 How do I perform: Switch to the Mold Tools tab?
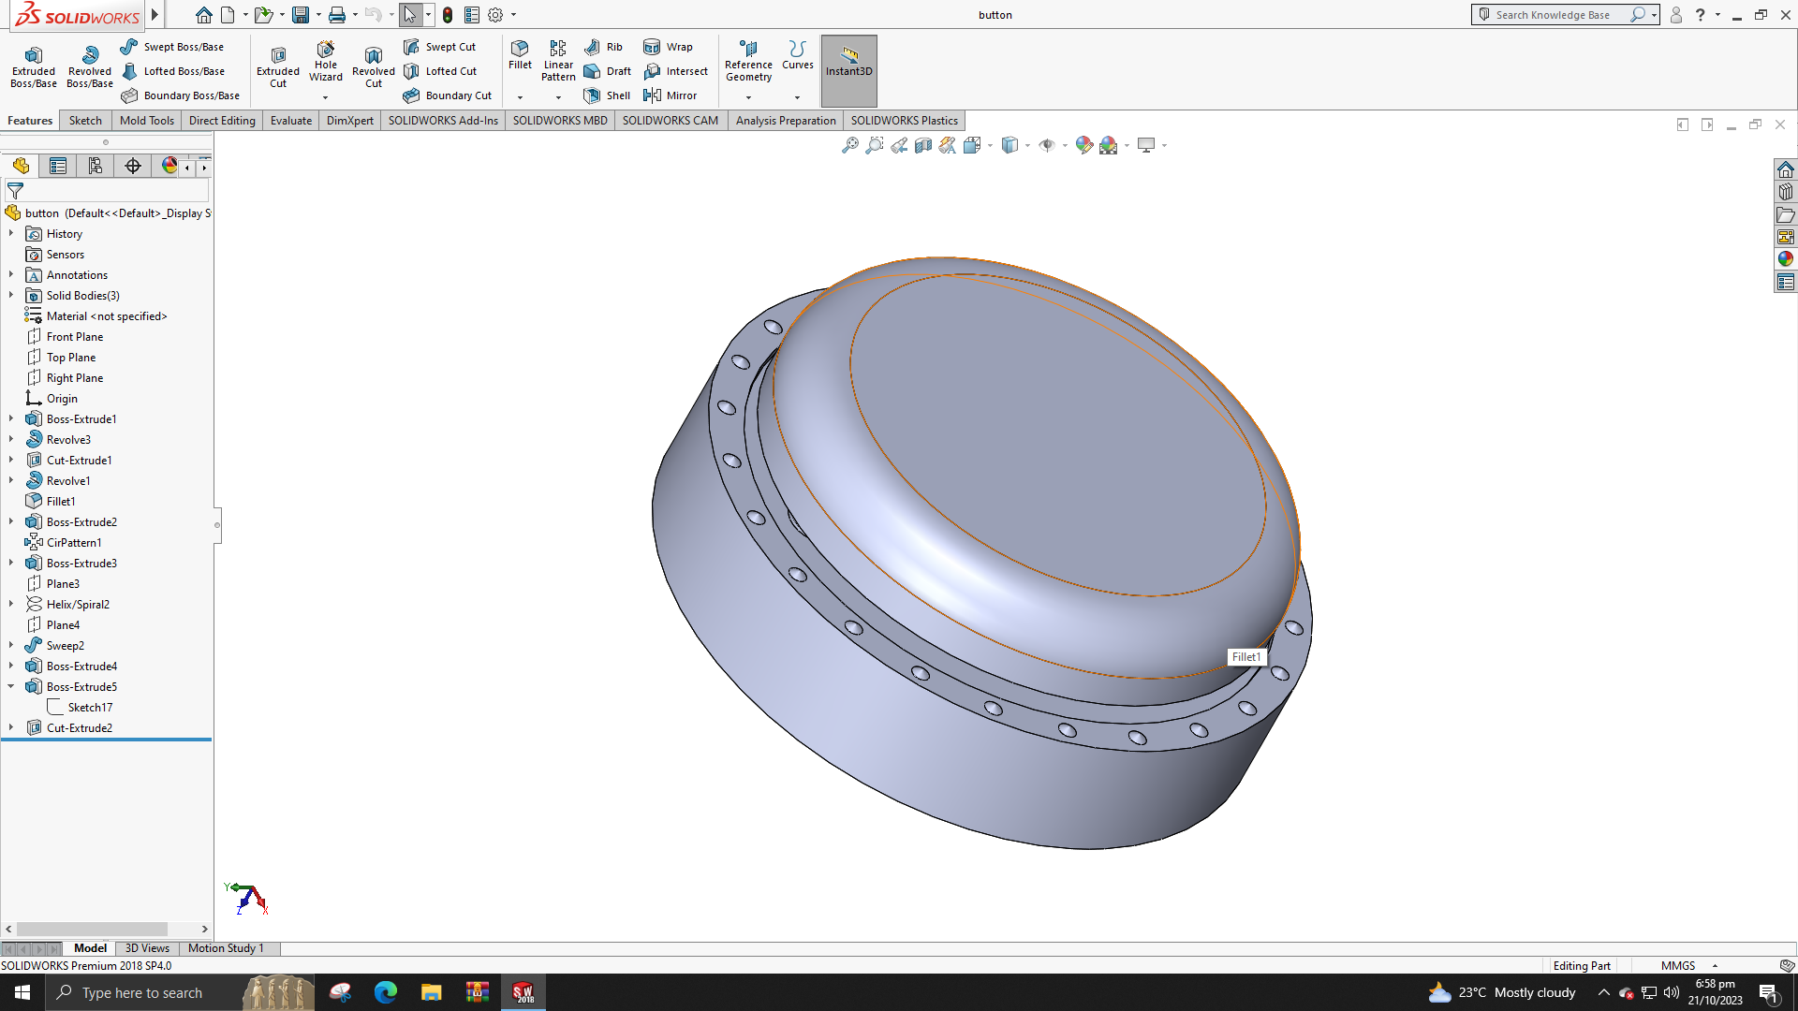point(147,121)
